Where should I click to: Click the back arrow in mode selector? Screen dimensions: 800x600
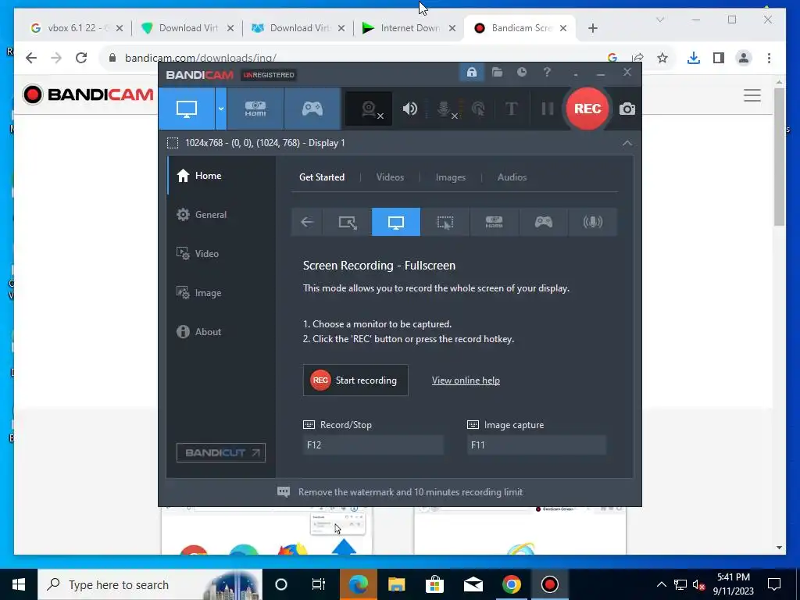[x=306, y=222]
